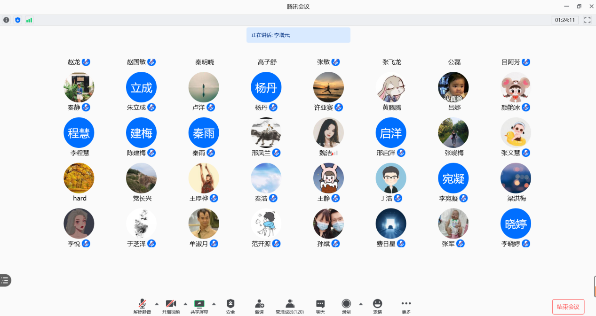
Task: Expand the video options arrow
Action: [x=185, y=304]
